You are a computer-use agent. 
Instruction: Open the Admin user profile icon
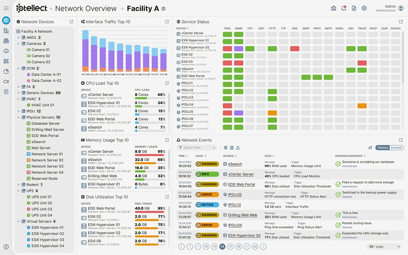point(401,8)
